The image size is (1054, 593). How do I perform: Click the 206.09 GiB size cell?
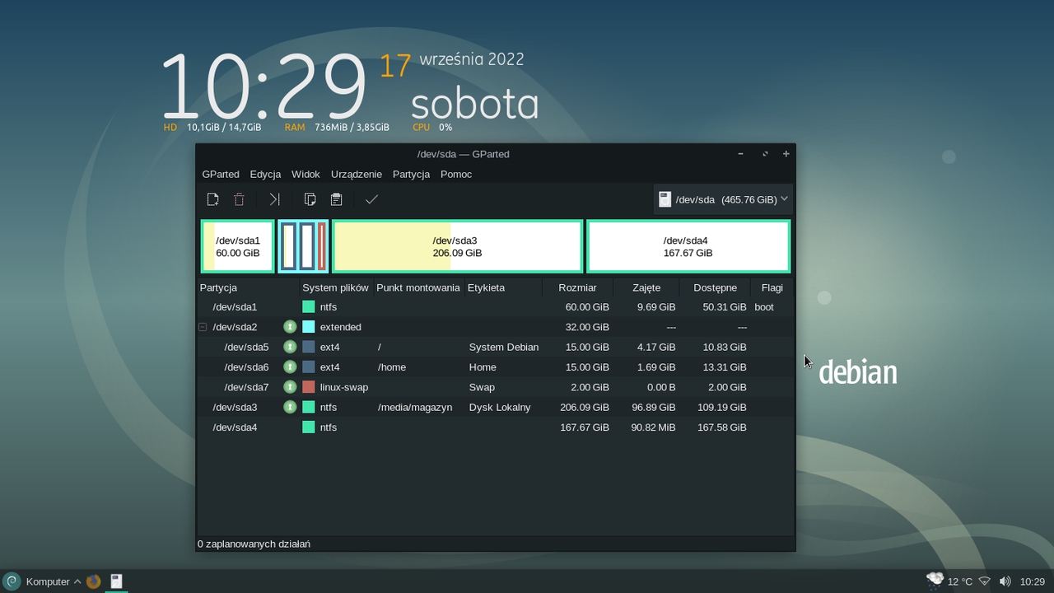tap(585, 407)
